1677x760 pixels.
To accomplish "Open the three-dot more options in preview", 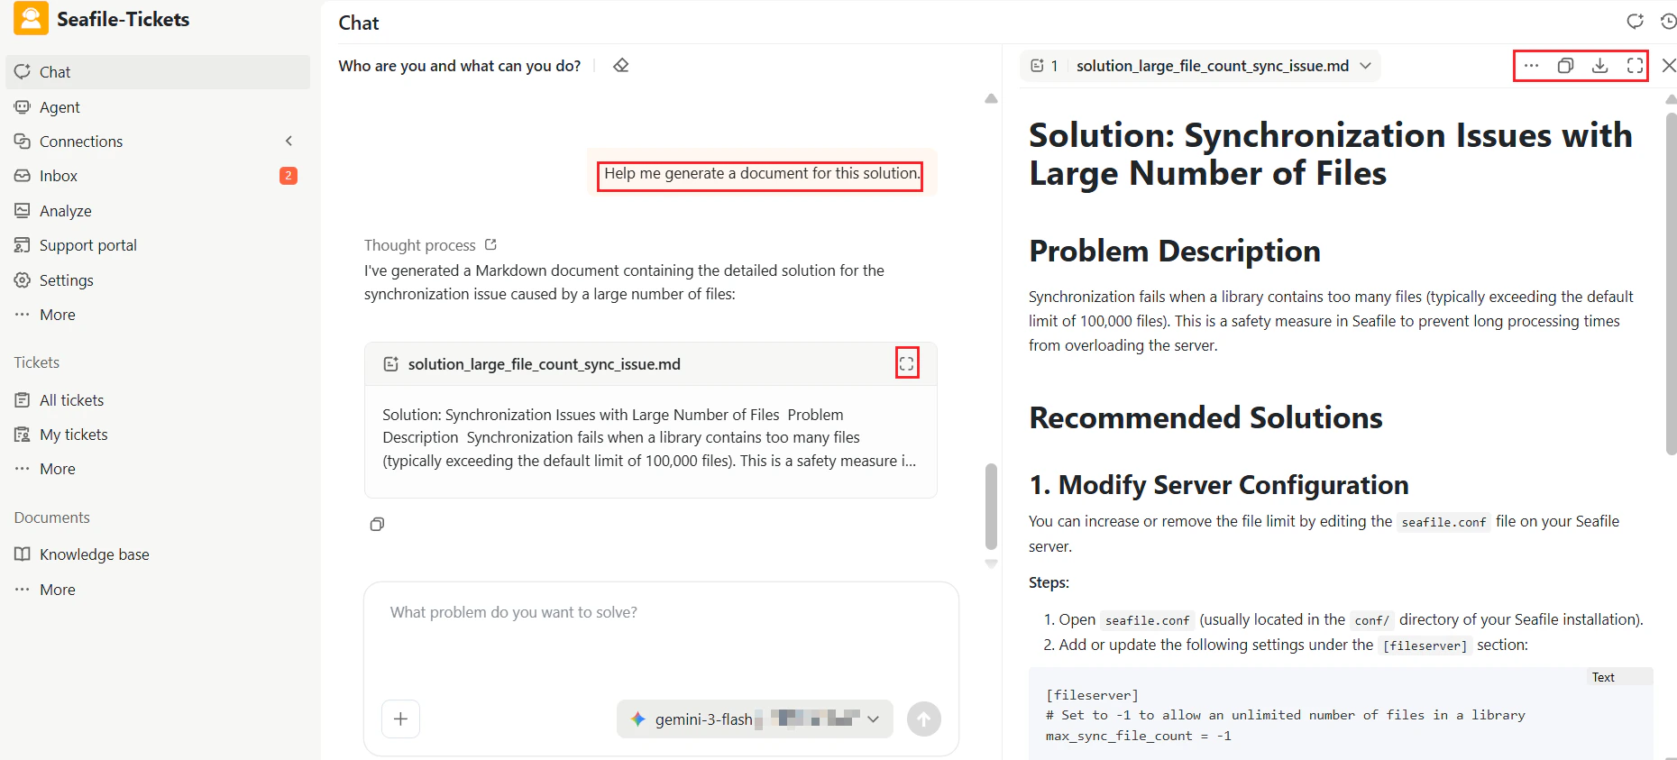I will [x=1531, y=66].
